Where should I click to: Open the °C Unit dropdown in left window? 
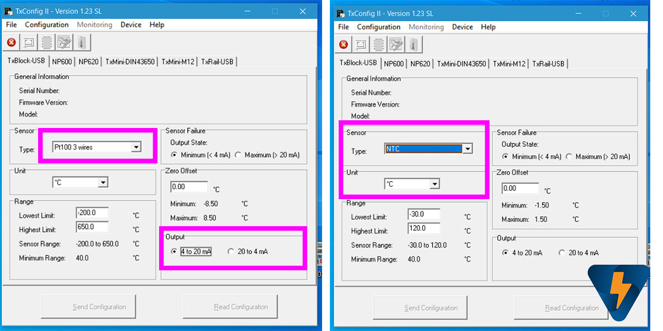[103, 183]
